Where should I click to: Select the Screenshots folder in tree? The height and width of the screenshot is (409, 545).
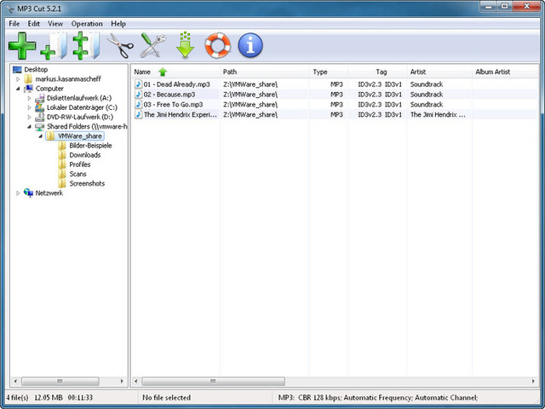tap(87, 183)
